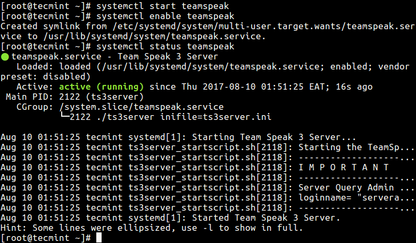The height and width of the screenshot is (243, 416).
Task: Click the 'I M P O R T A N T' log text
Action: click(x=344, y=167)
